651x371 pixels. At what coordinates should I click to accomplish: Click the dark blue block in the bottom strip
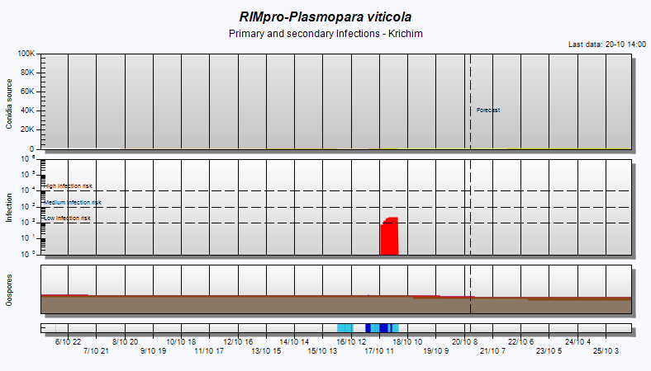point(383,328)
